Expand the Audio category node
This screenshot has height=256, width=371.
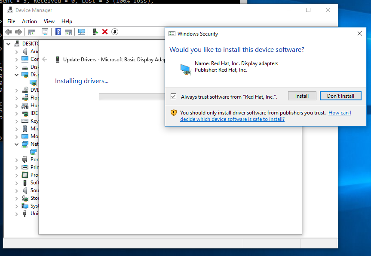coord(16,52)
